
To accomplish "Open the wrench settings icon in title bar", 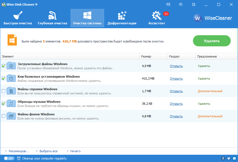I will point(181,4).
